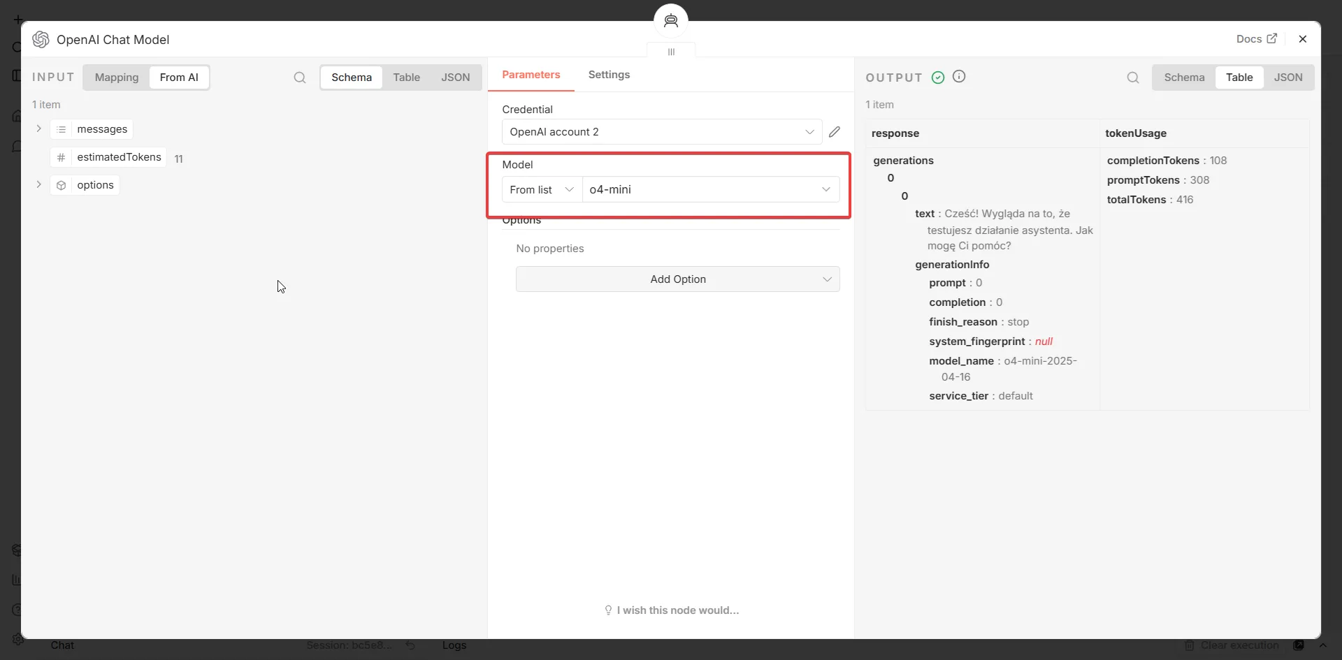
Task: Click the tokenUsage column header
Action: (1136, 133)
